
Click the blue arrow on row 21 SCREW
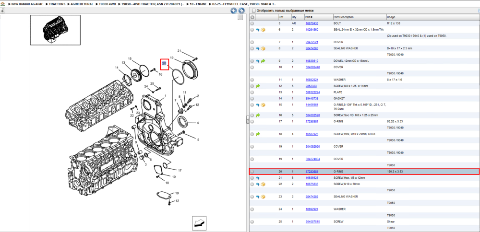[x=257, y=177]
